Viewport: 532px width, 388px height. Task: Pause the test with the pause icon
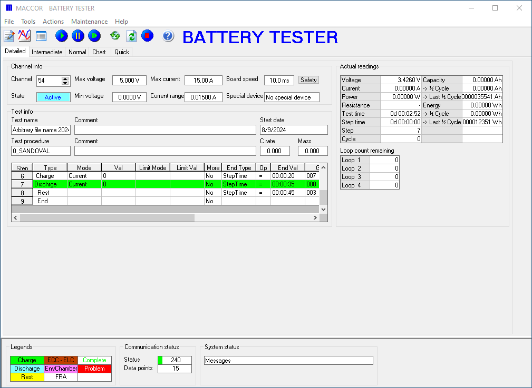(x=78, y=36)
